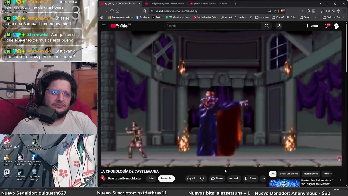Open the Aniwatch Free Anime bookmark

(x=234, y=17)
